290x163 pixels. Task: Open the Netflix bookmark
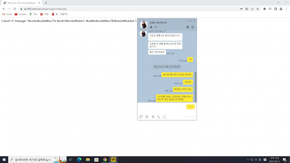tap(60, 14)
